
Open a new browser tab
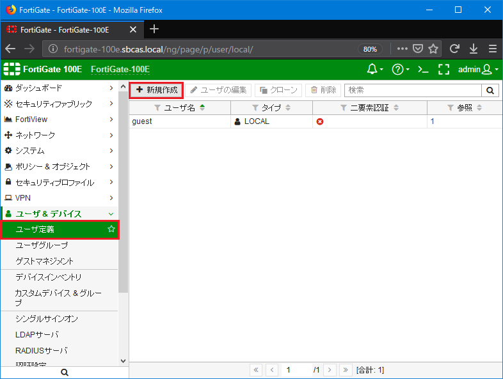(x=154, y=29)
